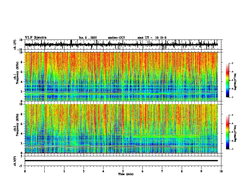Click the station=OUJ label
The width and height of the screenshot is (249, 192).
[116, 38]
